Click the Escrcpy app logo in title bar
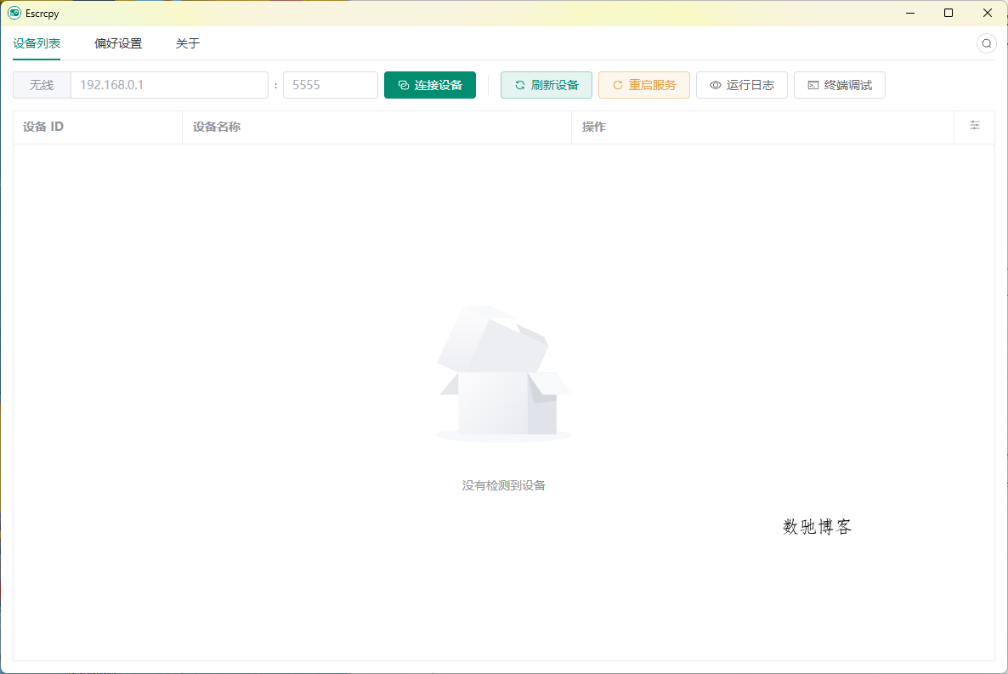The height and width of the screenshot is (674, 1008). 14,13
